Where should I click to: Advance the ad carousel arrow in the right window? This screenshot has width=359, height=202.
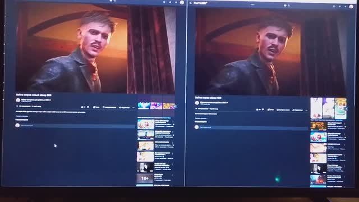coord(346,109)
